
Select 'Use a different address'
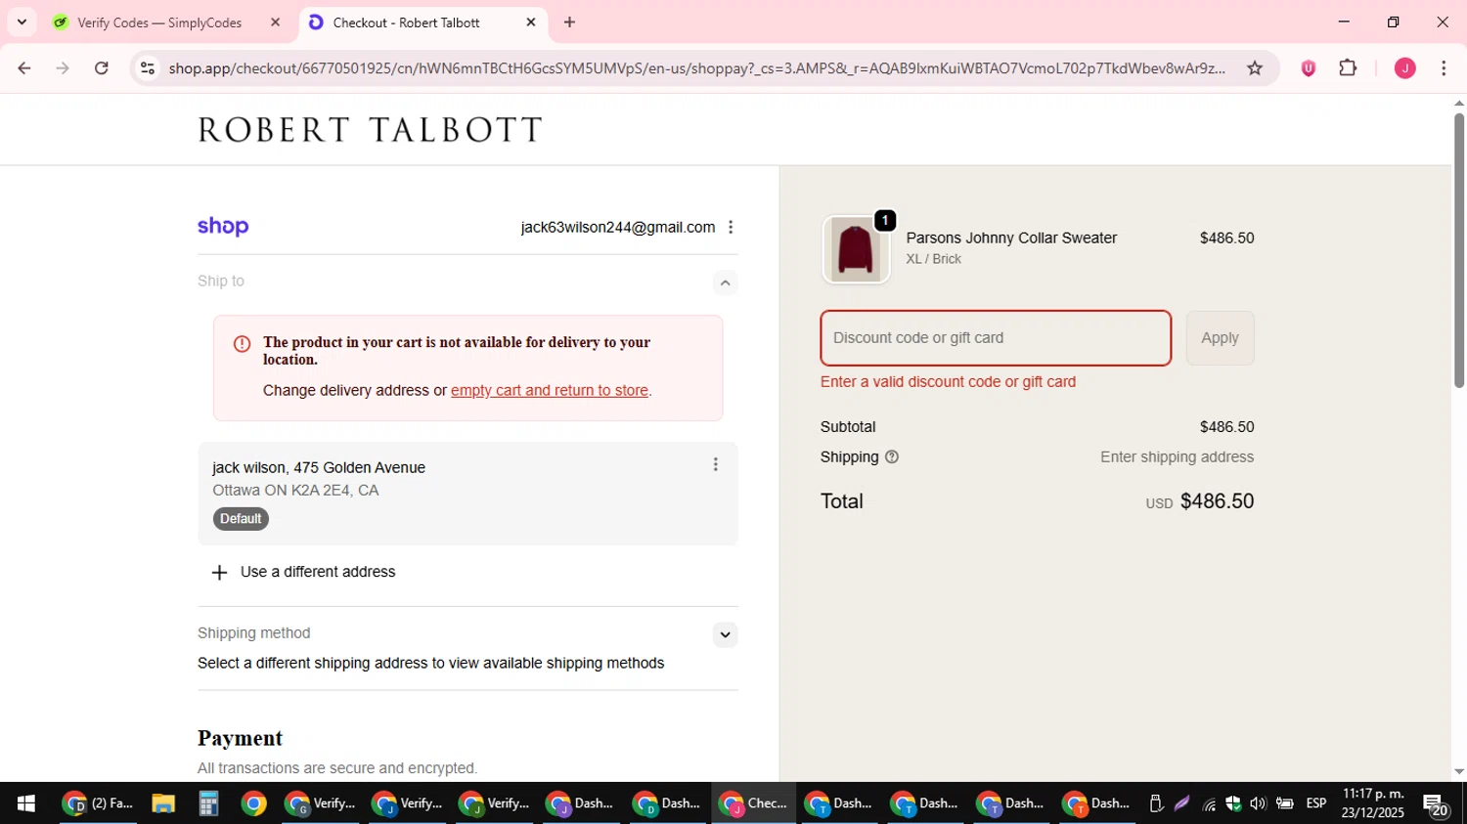[318, 572]
